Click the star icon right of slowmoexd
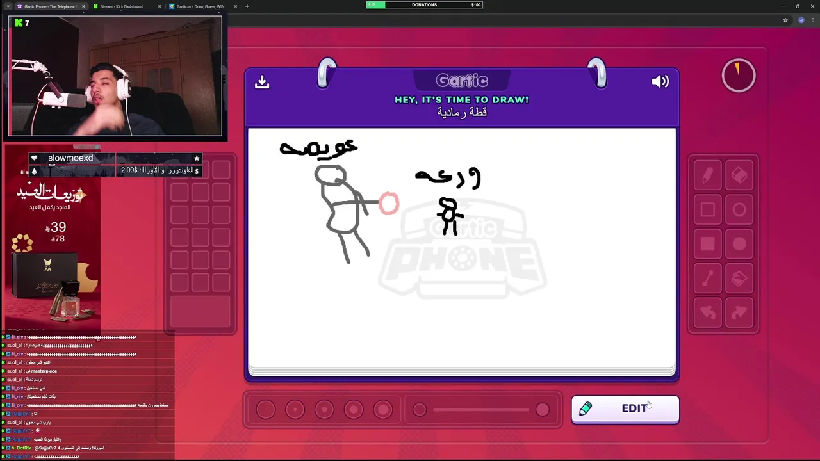The width and height of the screenshot is (820, 461). [197, 158]
